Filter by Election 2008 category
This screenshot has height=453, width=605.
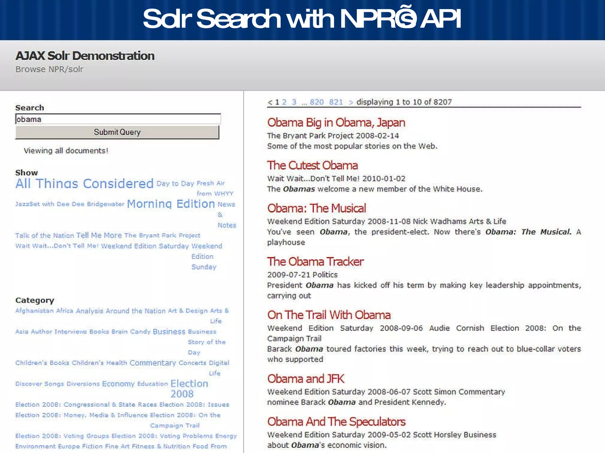189,384
